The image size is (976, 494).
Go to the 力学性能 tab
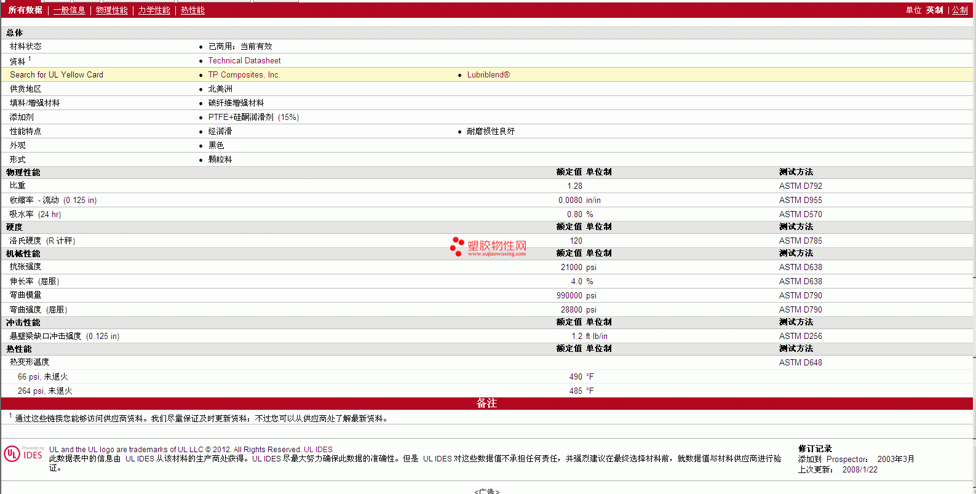(x=154, y=10)
